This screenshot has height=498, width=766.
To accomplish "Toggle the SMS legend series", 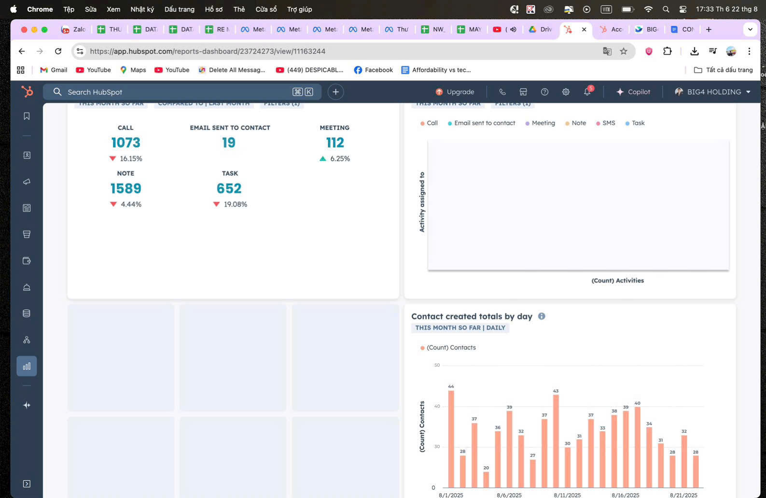I will pyautogui.click(x=605, y=123).
